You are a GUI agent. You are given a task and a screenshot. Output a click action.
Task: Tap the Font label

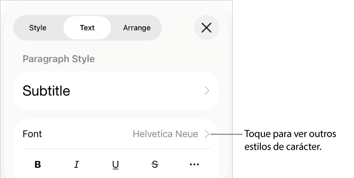32,134
